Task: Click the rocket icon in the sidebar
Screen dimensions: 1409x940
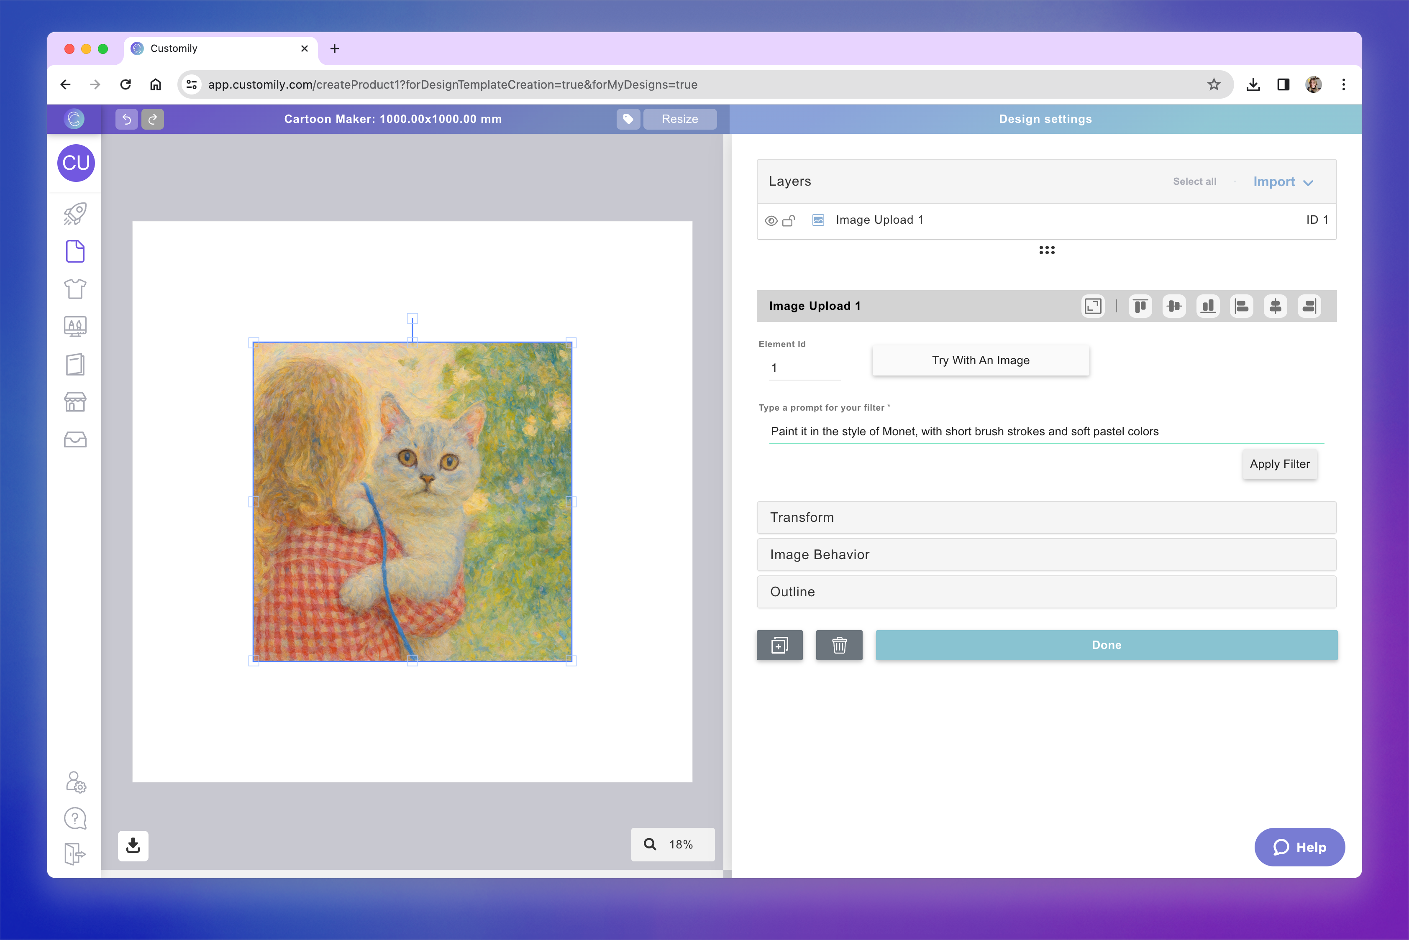Action: click(x=75, y=213)
